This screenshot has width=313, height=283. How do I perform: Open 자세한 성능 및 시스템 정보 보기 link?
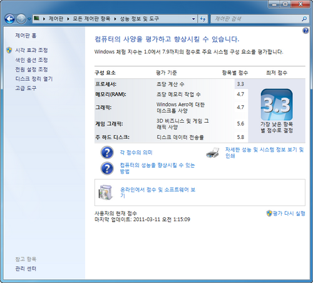pos(265,153)
